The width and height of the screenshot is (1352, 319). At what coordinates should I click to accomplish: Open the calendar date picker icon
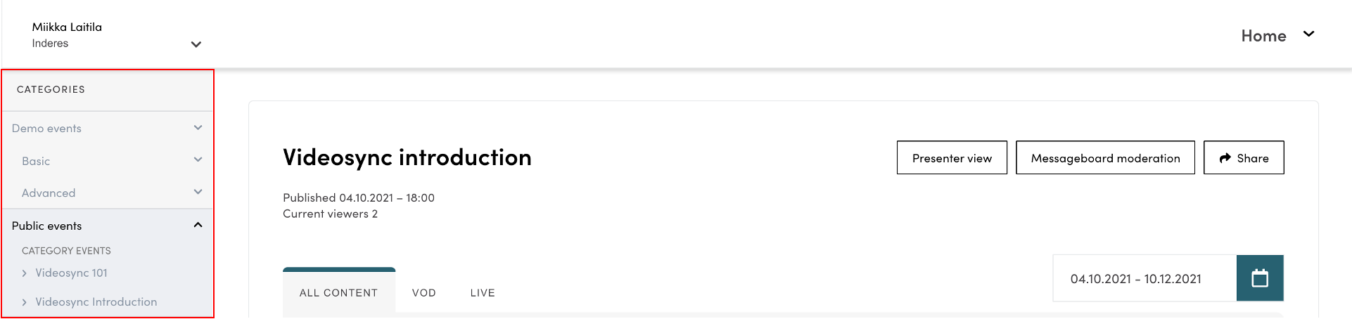coord(1259,278)
